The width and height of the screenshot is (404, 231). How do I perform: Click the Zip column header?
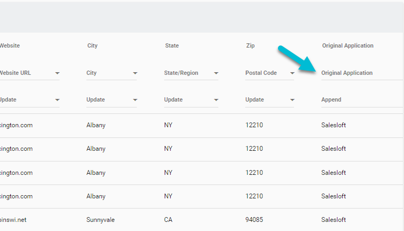250,46
